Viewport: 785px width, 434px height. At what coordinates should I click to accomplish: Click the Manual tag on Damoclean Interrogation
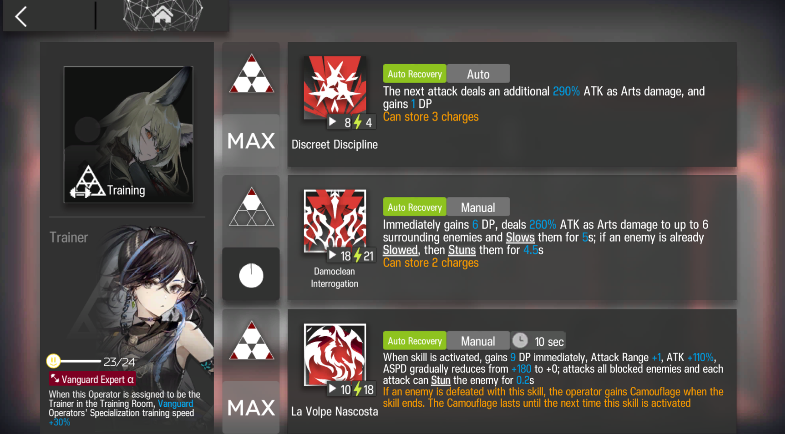pos(478,207)
